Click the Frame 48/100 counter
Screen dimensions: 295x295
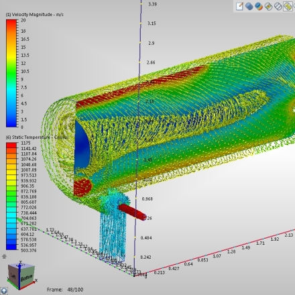click(x=65, y=290)
